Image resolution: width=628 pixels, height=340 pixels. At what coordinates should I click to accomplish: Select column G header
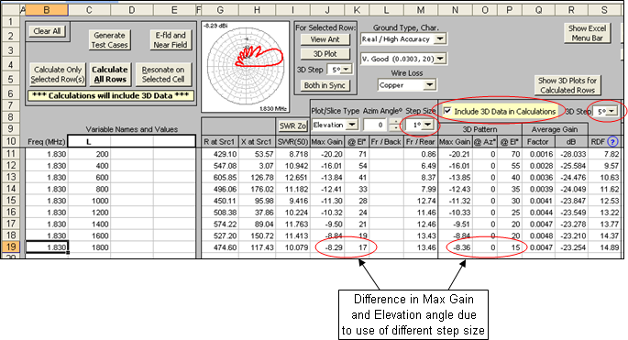[220, 10]
